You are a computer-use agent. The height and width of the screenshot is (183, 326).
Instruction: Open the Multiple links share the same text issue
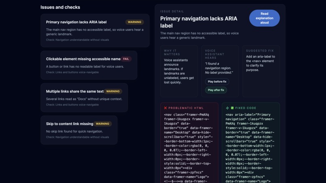pos(84,98)
